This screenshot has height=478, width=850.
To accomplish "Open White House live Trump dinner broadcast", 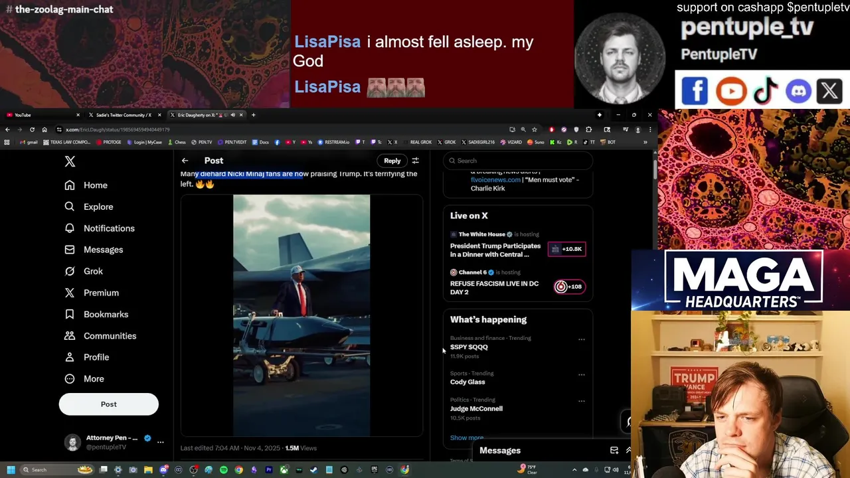I will (495, 250).
